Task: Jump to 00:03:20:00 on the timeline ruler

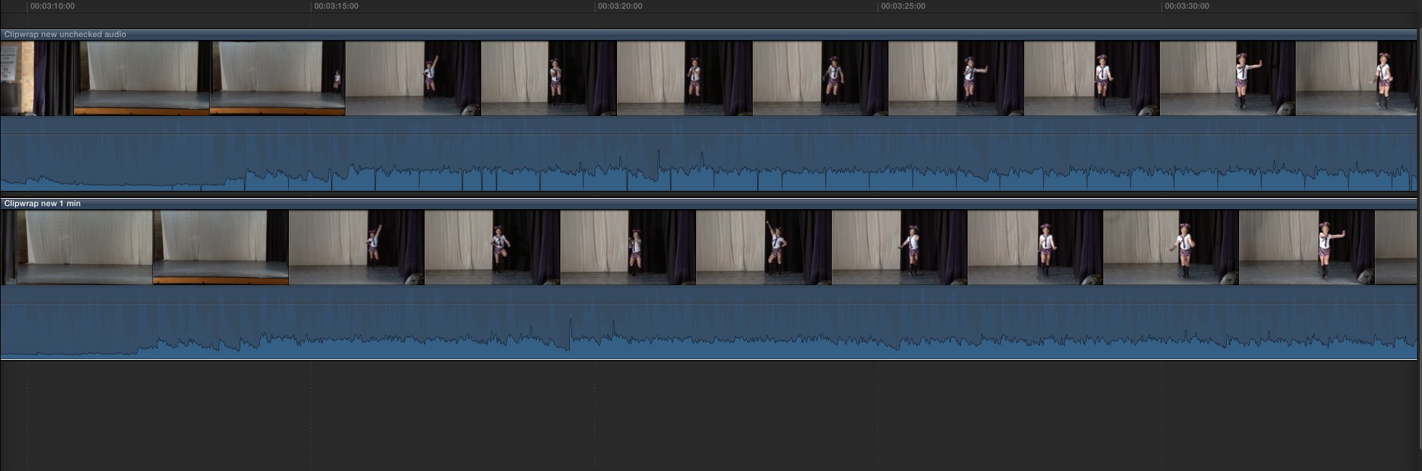Action: 620,6
